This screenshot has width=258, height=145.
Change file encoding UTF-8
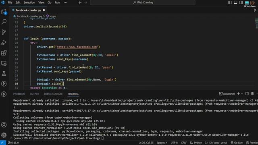coord(174,143)
